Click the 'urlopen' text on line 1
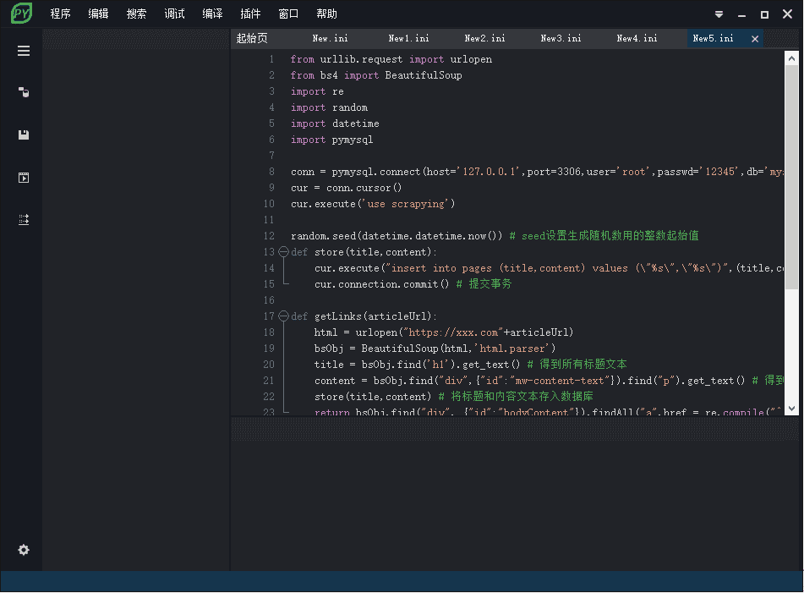804x593 pixels. pyautogui.click(x=471, y=59)
